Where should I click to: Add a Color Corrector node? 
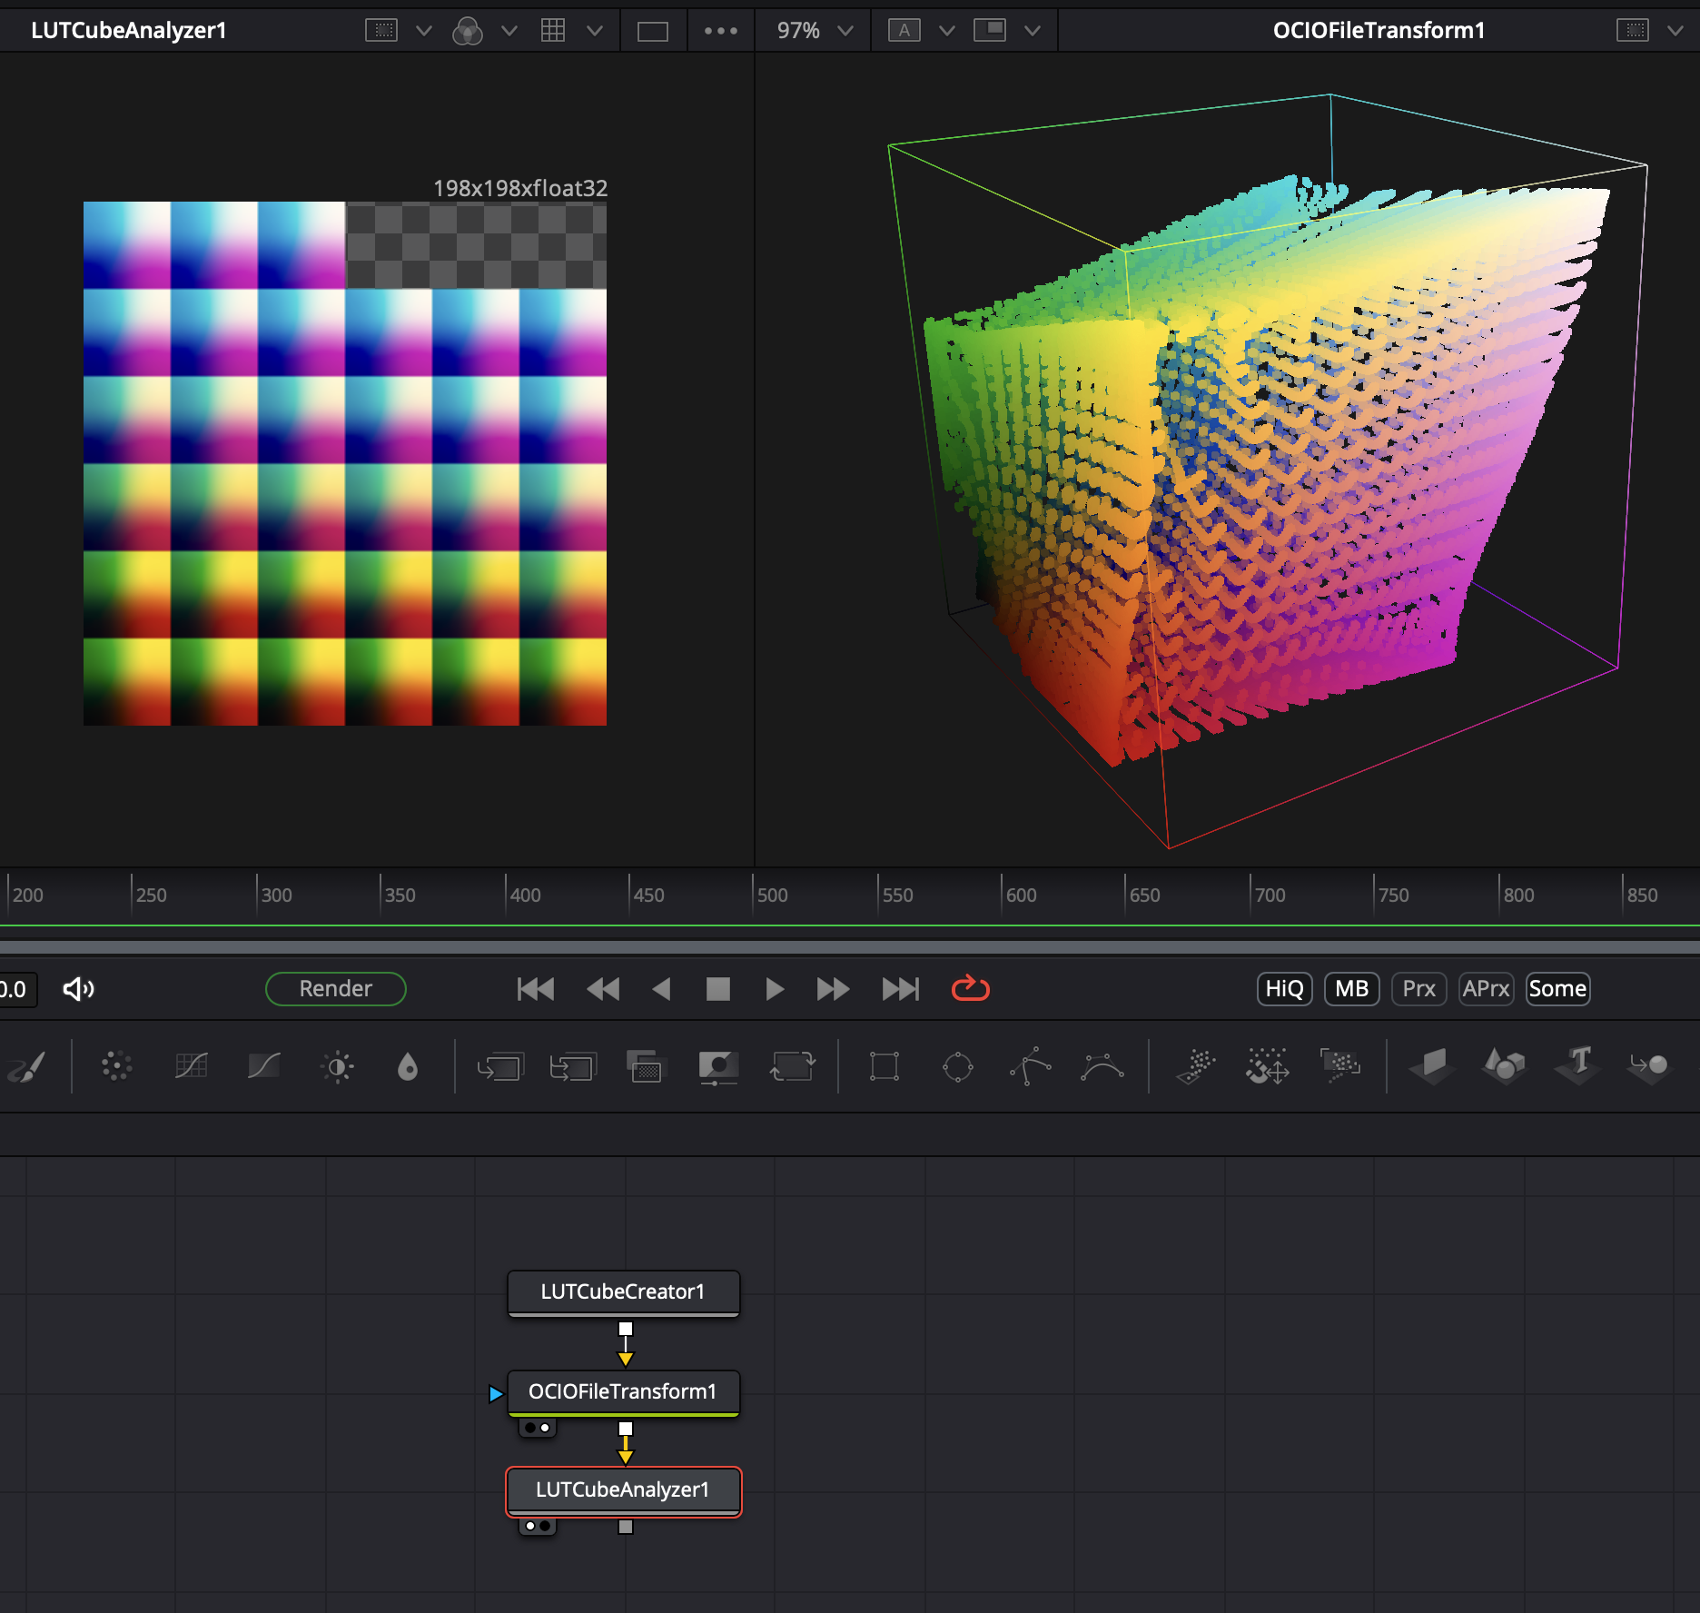point(191,1067)
